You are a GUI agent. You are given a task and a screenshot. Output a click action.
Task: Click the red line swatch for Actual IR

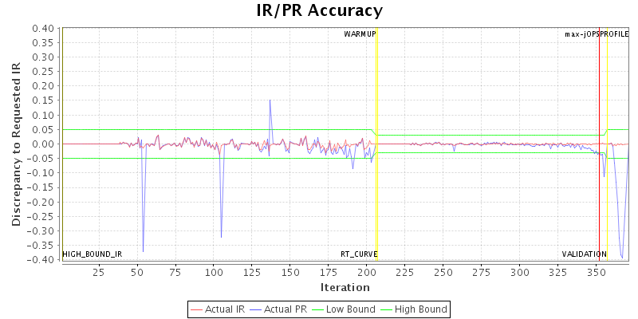point(196,309)
